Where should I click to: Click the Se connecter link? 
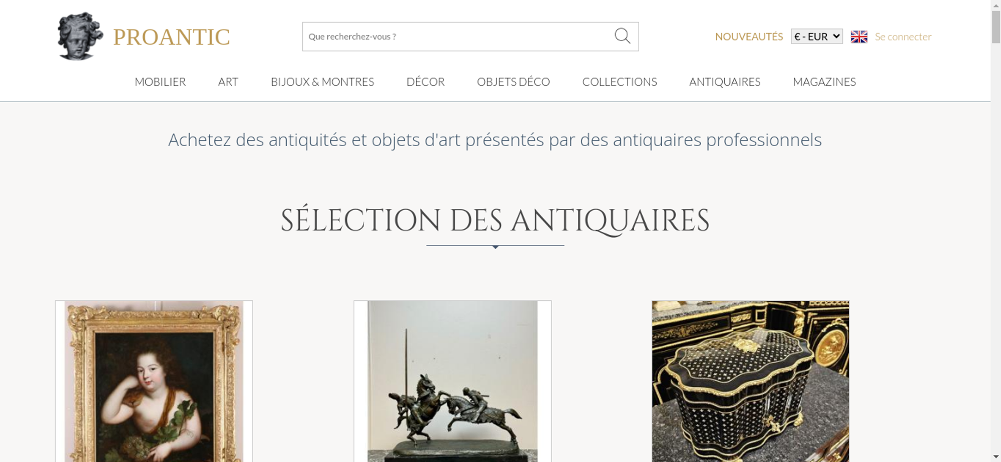903,37
